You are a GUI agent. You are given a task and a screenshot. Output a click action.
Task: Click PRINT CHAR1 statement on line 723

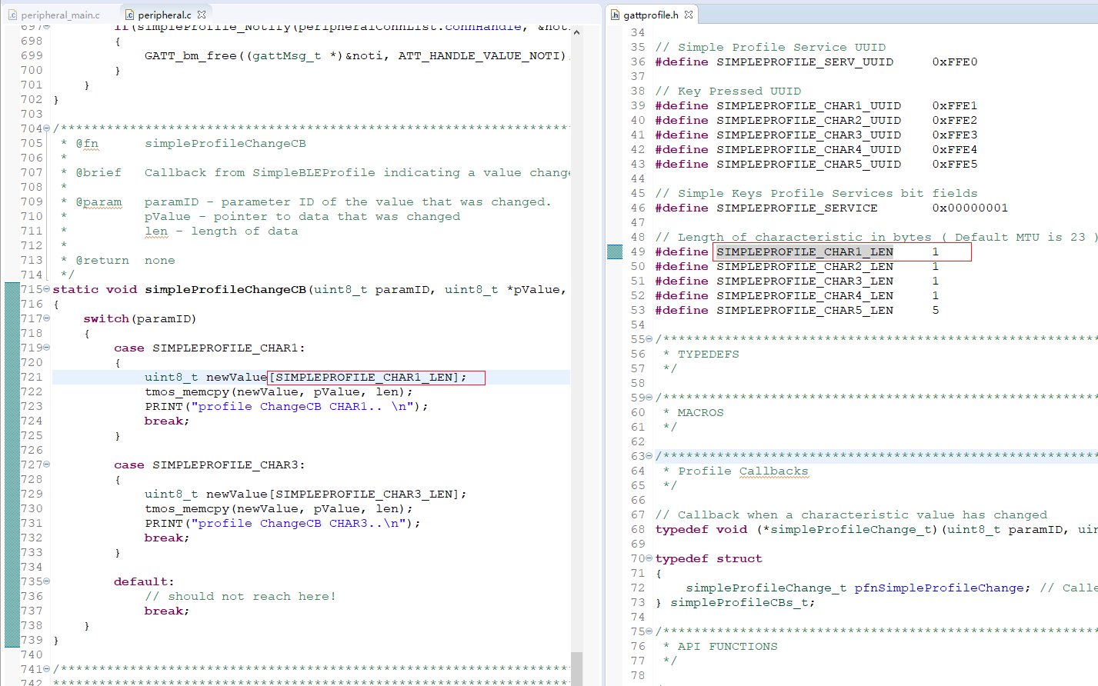286,406
